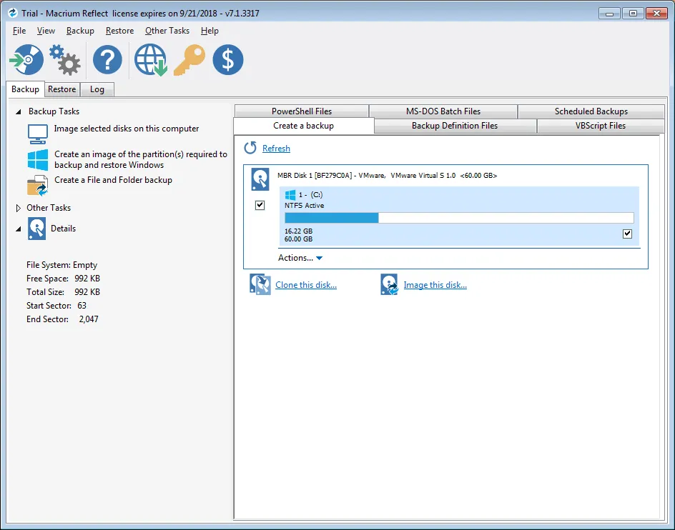This screenshot has width=675, height=530.
Task: Open the Help menu
Action: (x=210, y=31)
